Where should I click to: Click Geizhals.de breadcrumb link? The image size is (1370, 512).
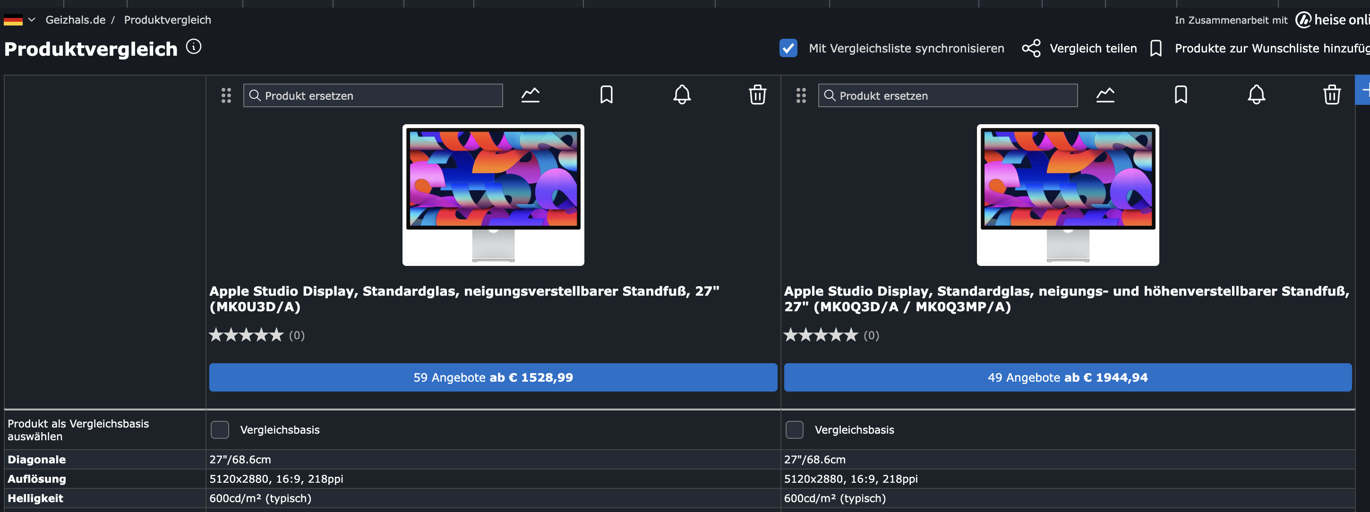click(x=76, y=20)
